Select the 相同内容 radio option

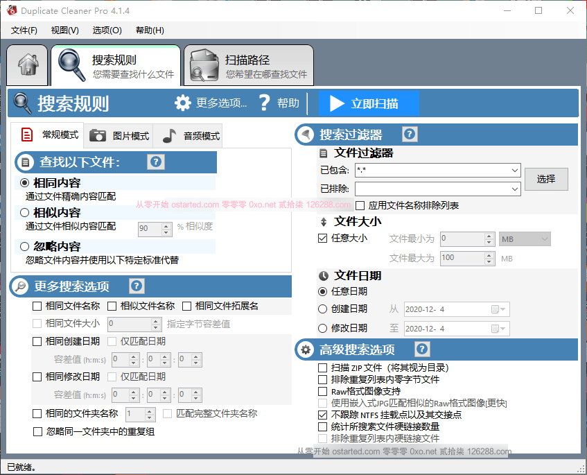click(x=24, y=183)
